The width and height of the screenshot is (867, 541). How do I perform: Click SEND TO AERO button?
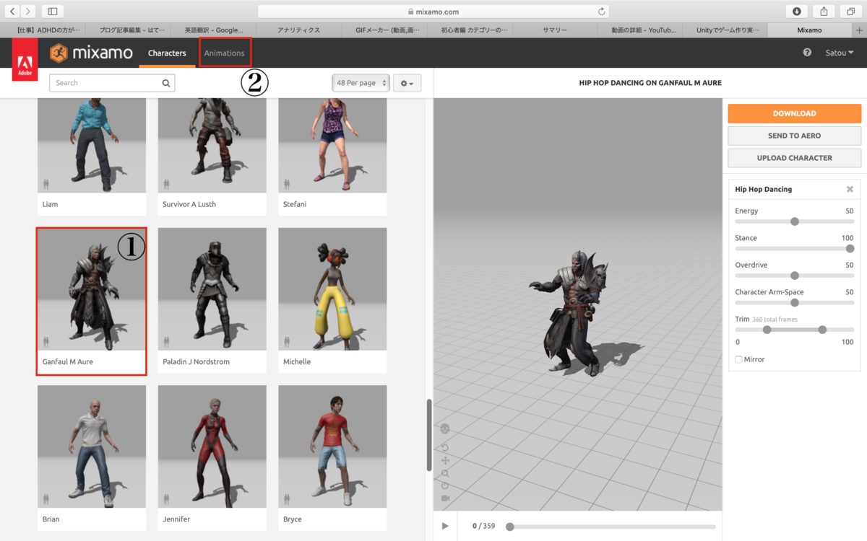[x=794, y=136]
